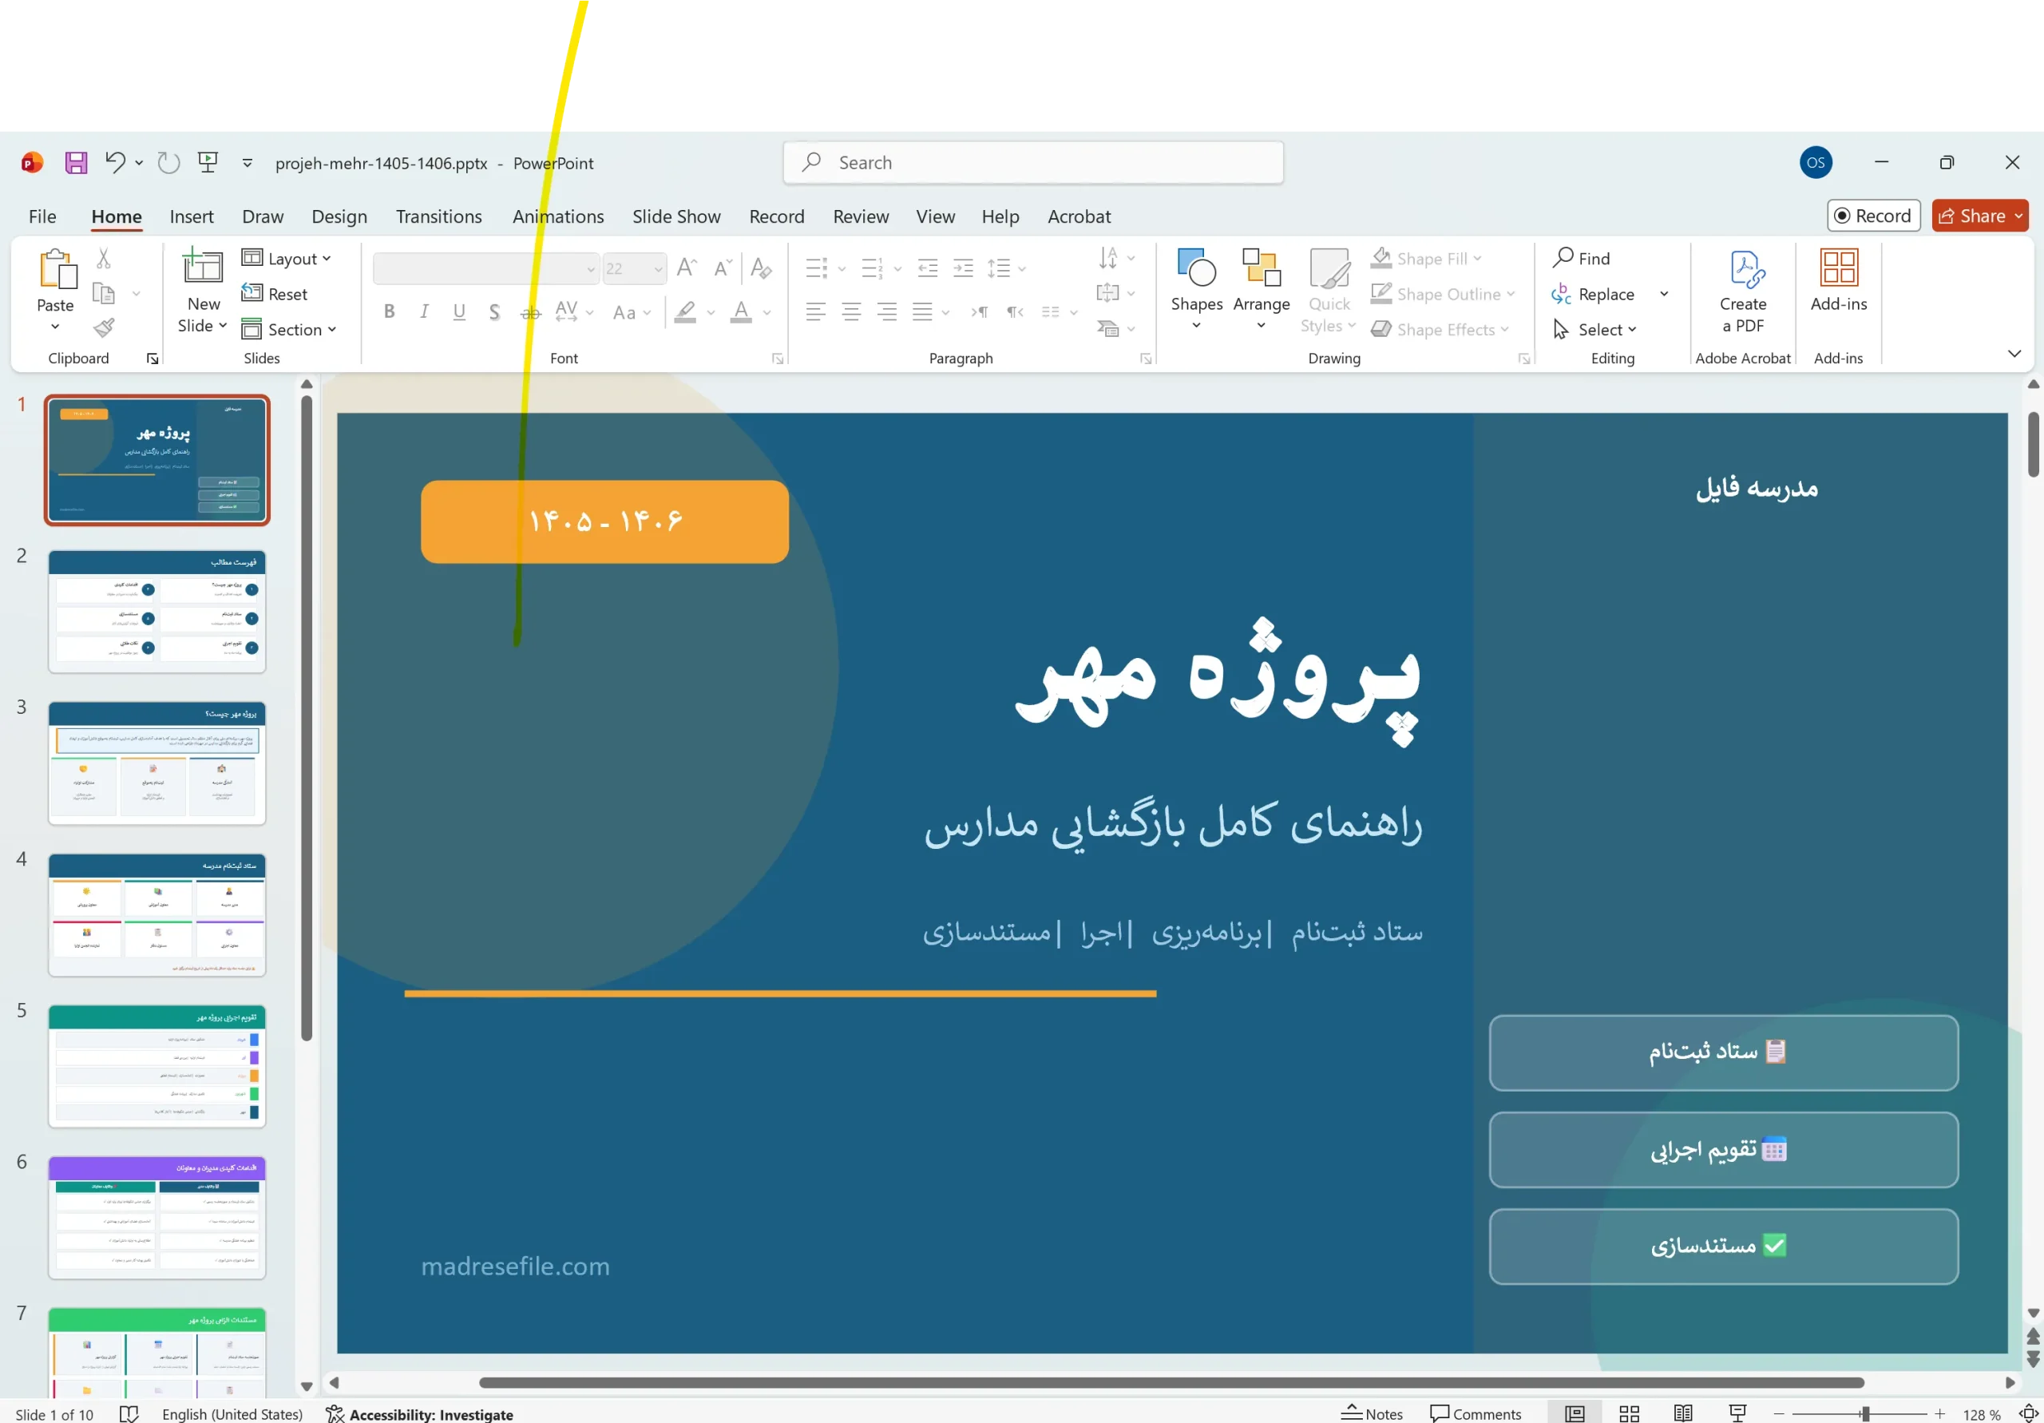Click the Record button at top right
The image size is (2044, 1423).
[1873, 216]
